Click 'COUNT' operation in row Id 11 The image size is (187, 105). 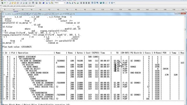(x=33, y=79)
